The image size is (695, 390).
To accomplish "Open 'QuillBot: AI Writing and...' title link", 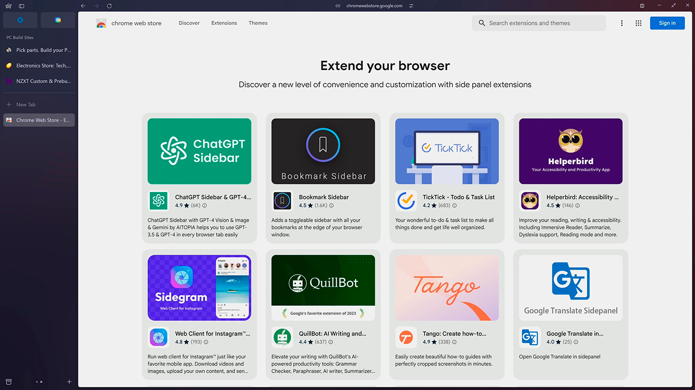I will pos(333,334).
